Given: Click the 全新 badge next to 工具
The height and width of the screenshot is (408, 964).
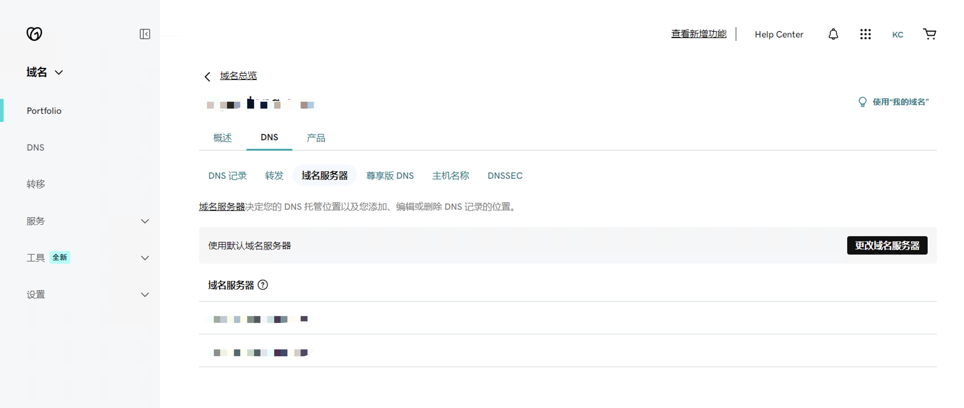Looking at the screenshot, I should pyautogui.click(x=59, y=257).
